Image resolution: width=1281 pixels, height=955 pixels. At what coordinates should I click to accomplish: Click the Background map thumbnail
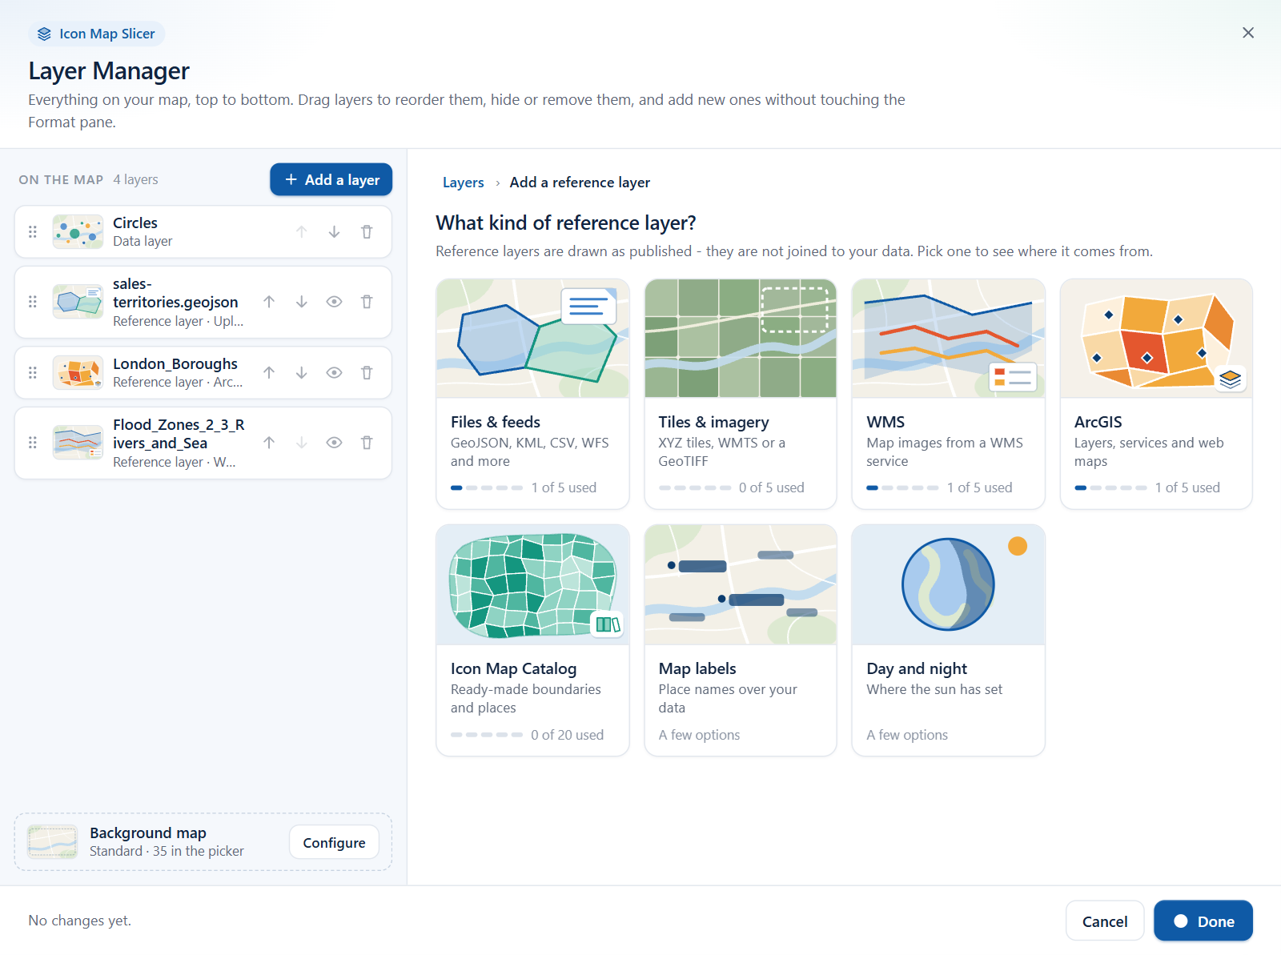(52, 842)
